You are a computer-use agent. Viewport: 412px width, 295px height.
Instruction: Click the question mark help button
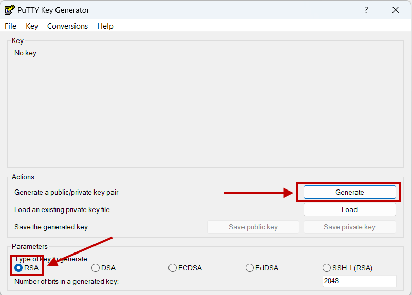pyautogui.click(x=366, y=10)
